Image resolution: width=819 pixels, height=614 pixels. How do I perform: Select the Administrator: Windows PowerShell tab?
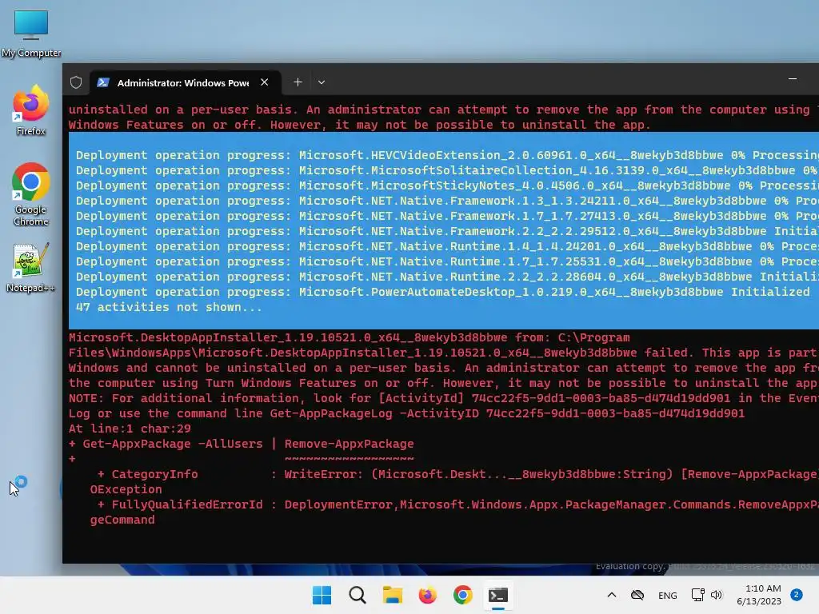(x=183, y=82)
